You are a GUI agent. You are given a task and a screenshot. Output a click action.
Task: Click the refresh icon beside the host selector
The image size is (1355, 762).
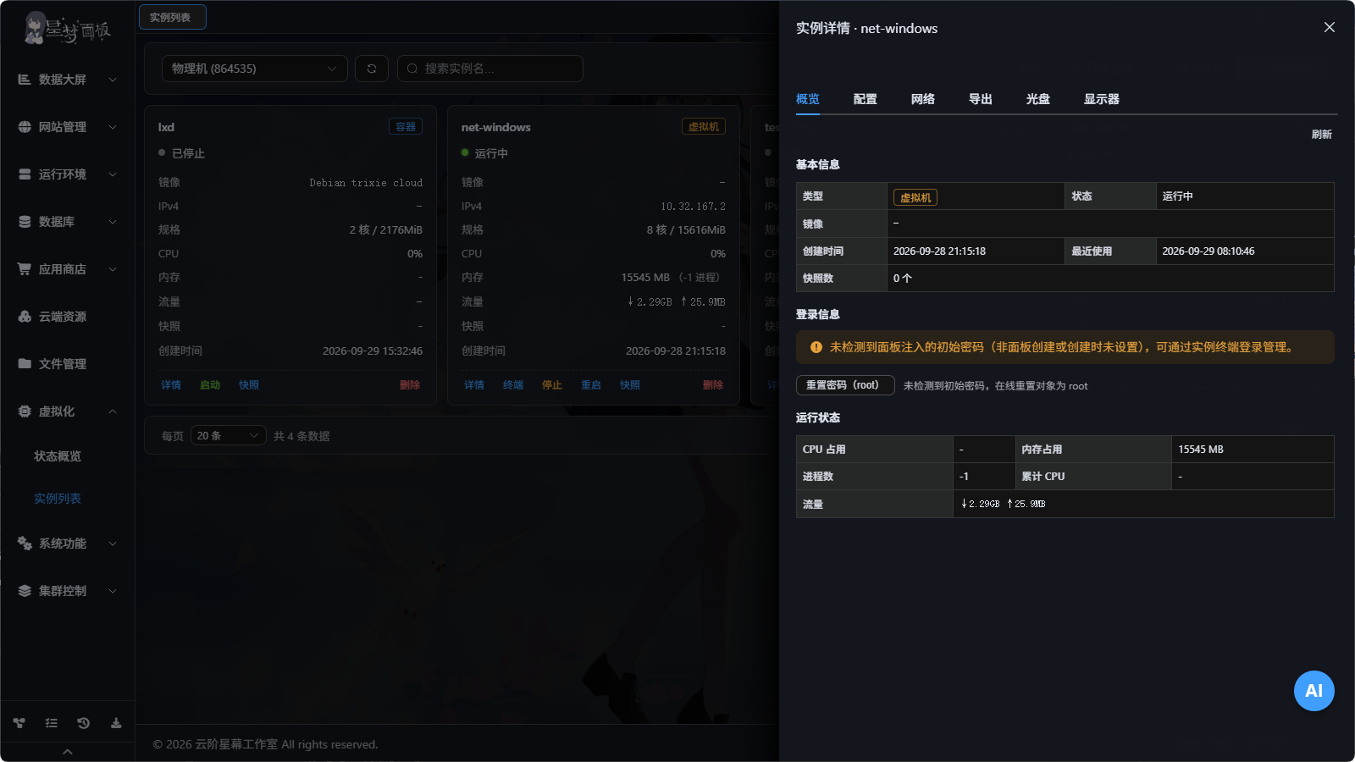[x=372, y=69]
